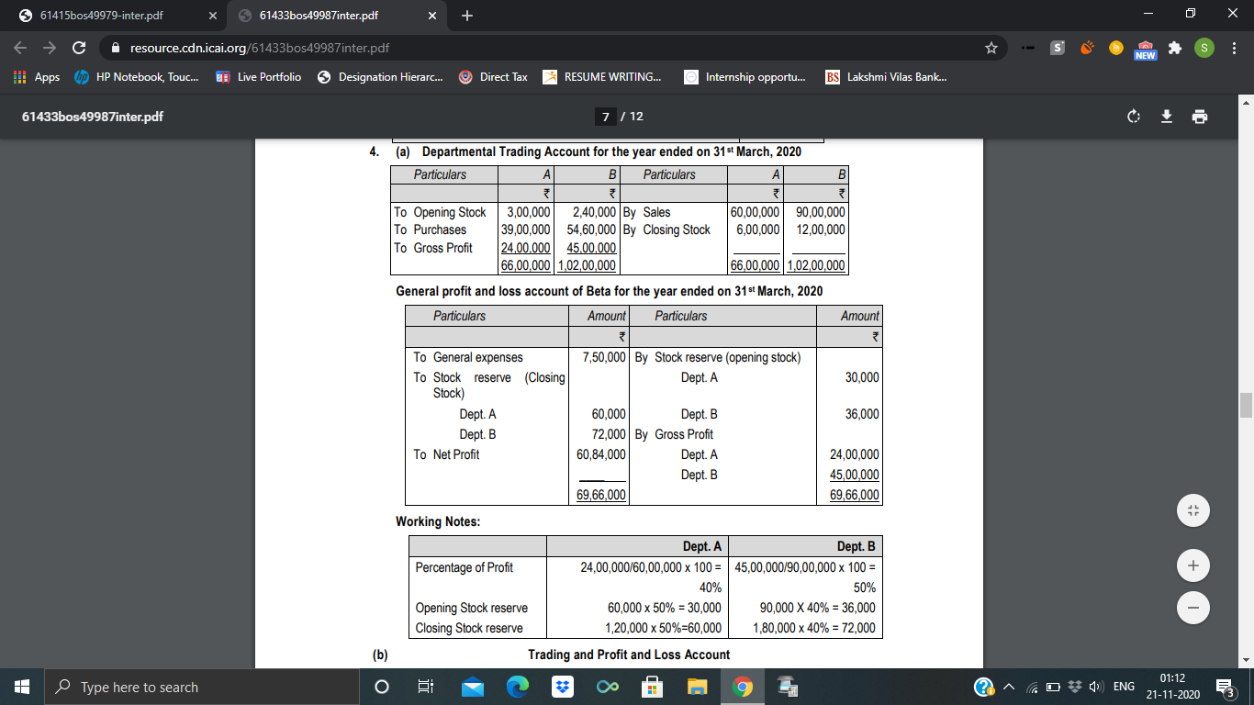Open the Direct Tax bookmark
The height and width of the screenshot is (705, 1254).
[x=493, y=77]
